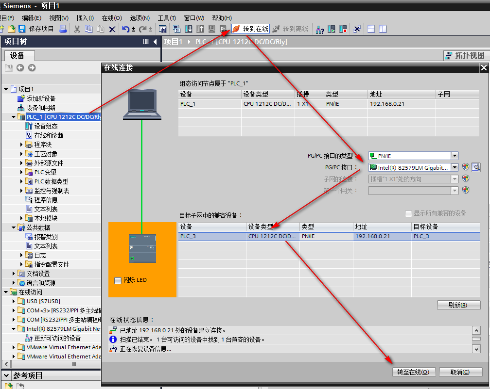Select the PLC_3 row in compatible devices
This screenshot has width=490, height=389.
coord(329,236)
